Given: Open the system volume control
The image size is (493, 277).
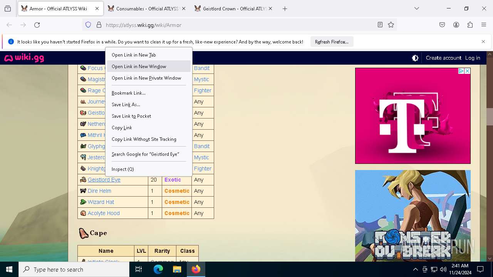Looking at the screenshot, I should pyautogui.click(x=443, y=269).
